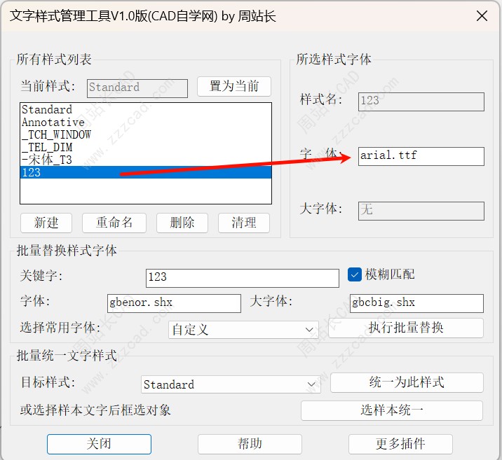502x460 pixels.
Task: Expand the 目标样式 dropdown
Action: [x=231, y=384]
